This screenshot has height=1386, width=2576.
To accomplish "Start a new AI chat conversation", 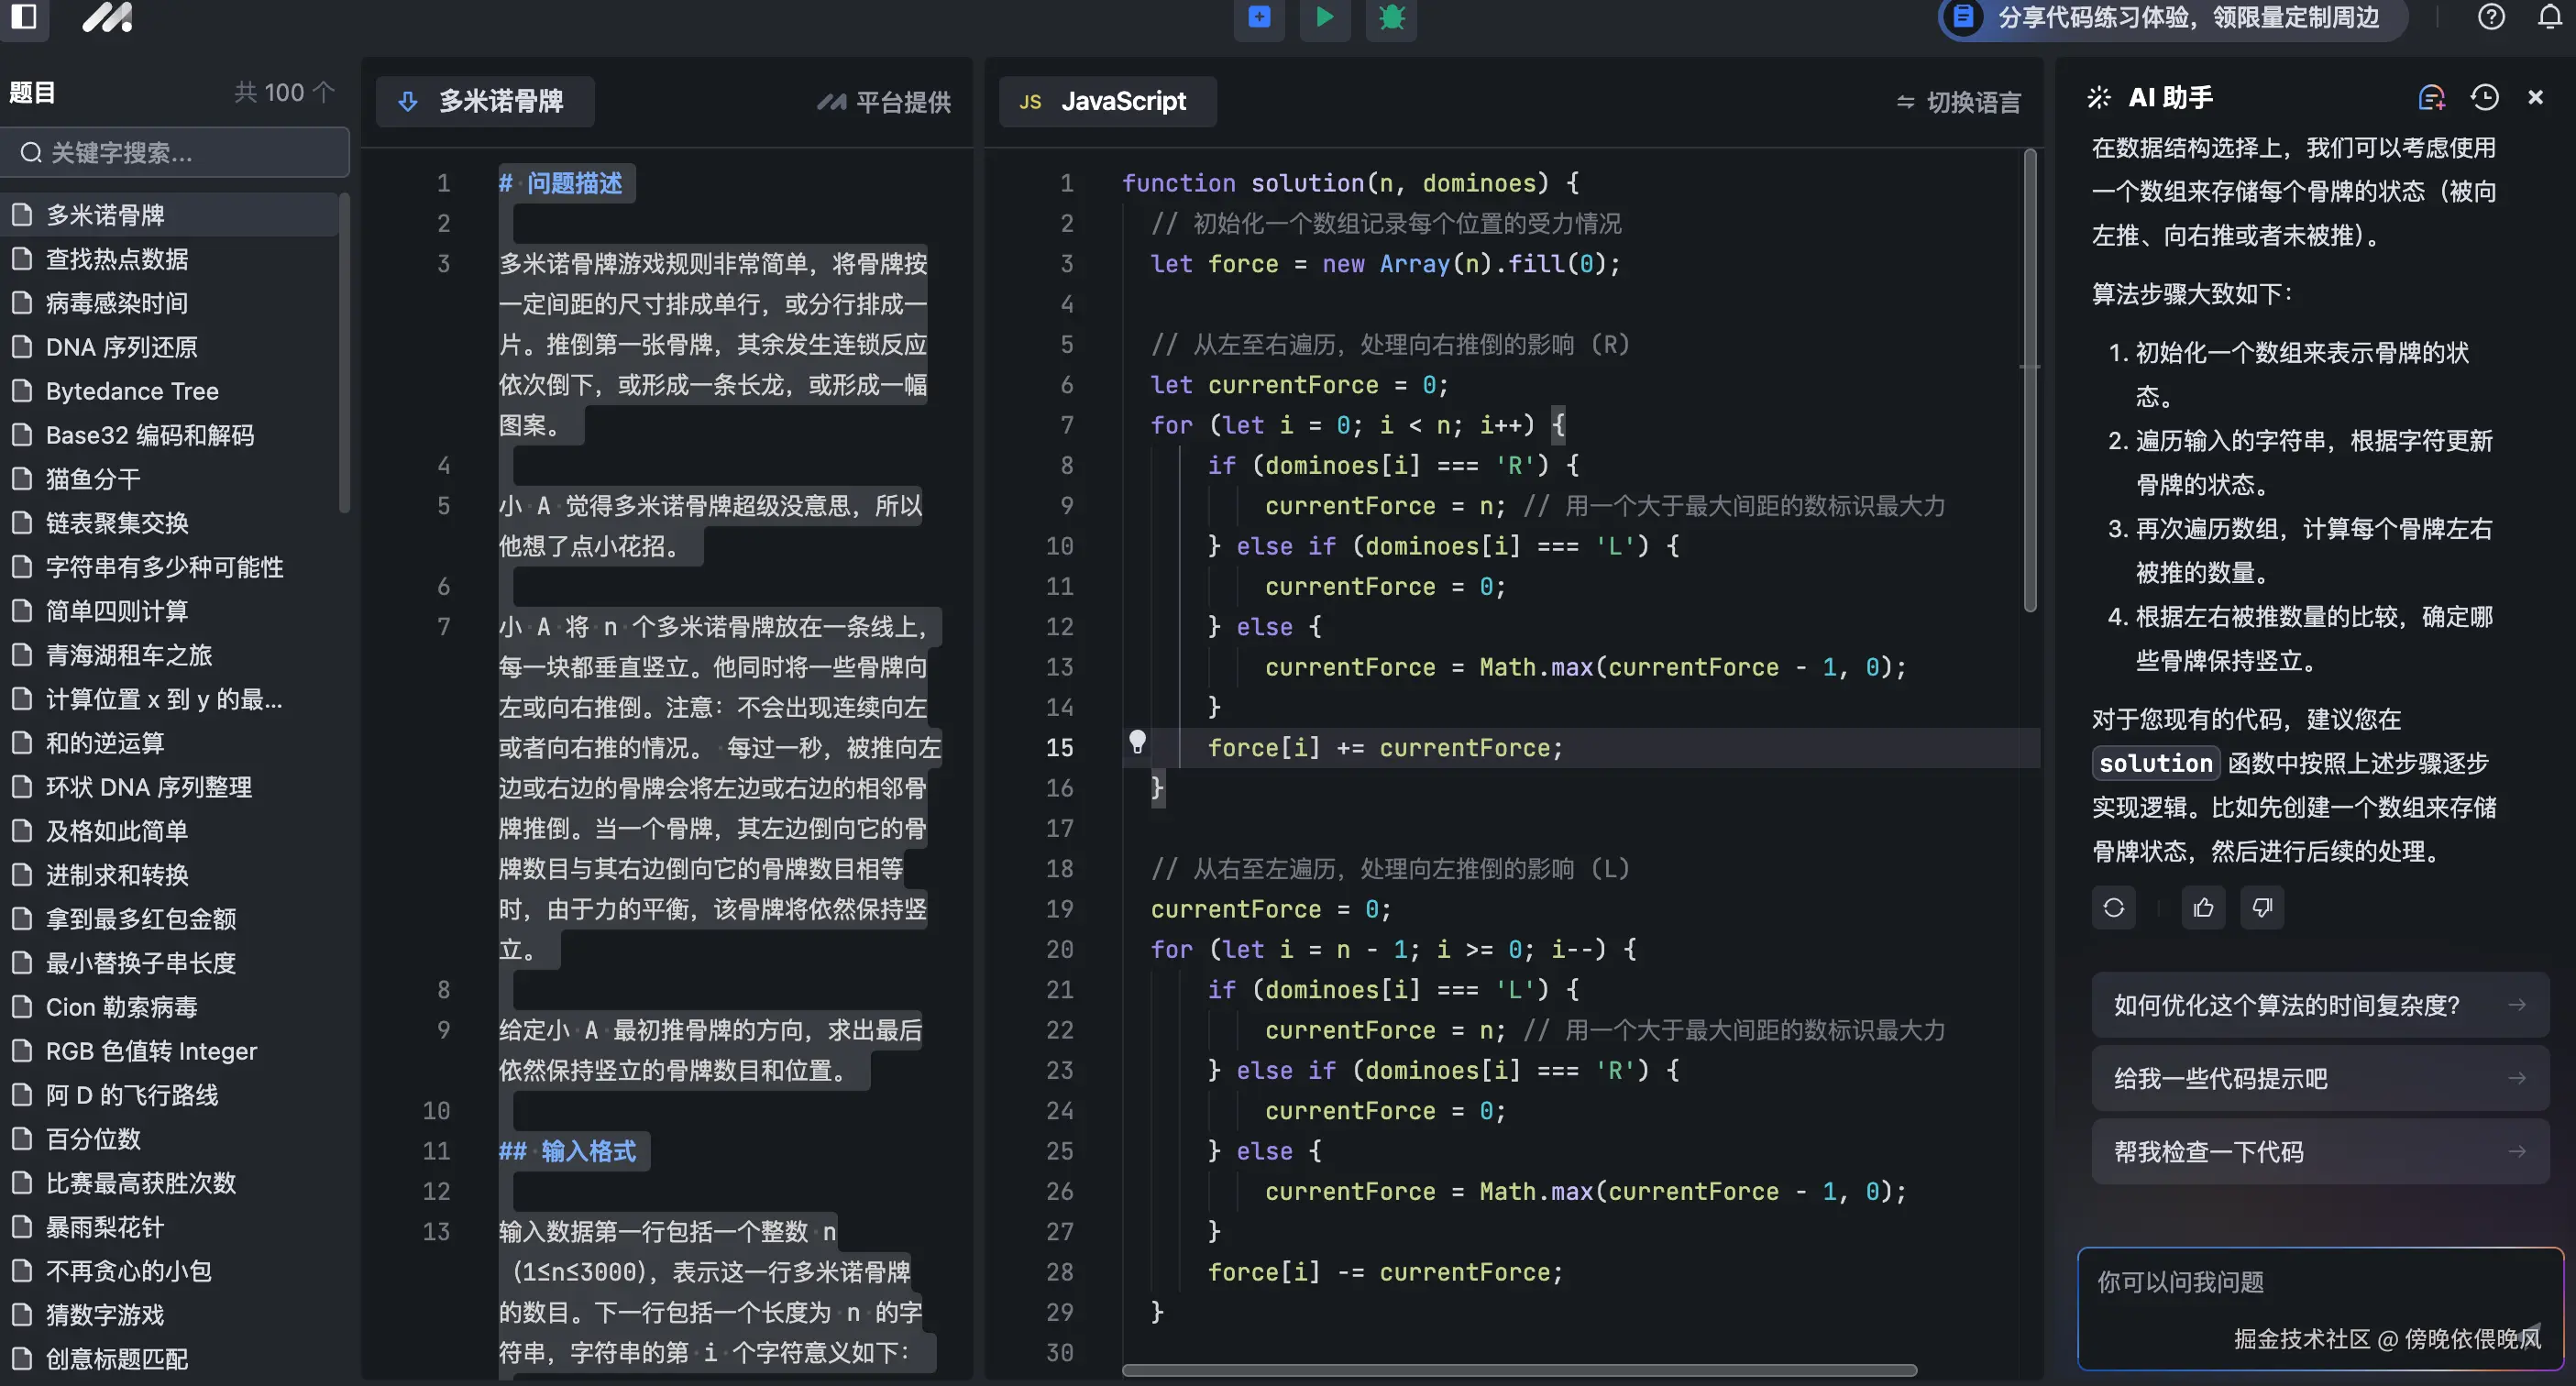I will (2431, 98).
